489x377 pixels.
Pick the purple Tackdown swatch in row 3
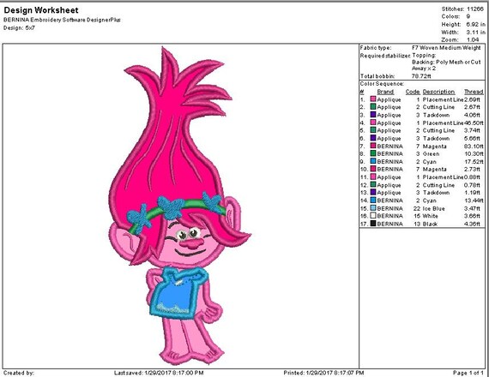pyautogui.click(x=373, y=115)
